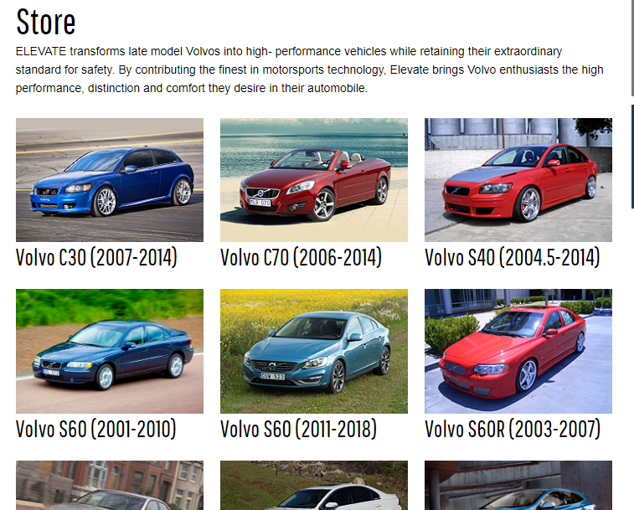This screenshot has width=634, height=510.
Task: Click the Store page heading
Action: click(46, 22)
